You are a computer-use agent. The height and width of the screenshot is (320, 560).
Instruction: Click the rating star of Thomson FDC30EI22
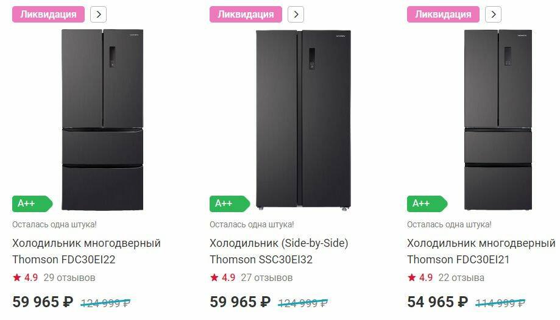[x=17, y=278]
